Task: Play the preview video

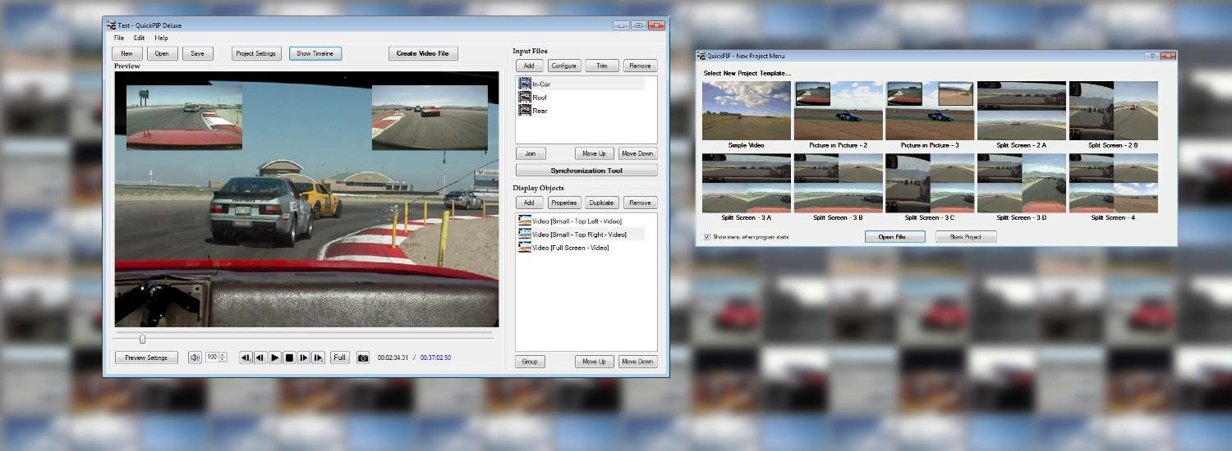Action: click(275, 358)
